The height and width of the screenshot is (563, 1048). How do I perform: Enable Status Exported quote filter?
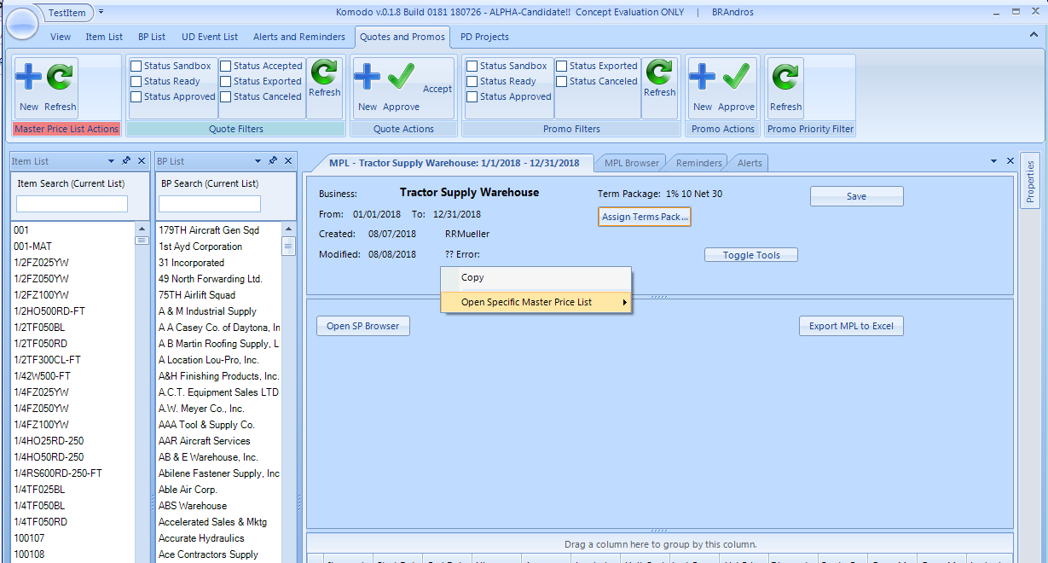pyautogui.click(x=226, y=81)
